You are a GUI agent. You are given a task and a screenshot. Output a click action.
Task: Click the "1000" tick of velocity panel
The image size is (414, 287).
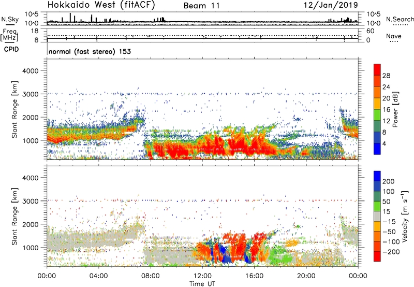[x=30, y=248]
